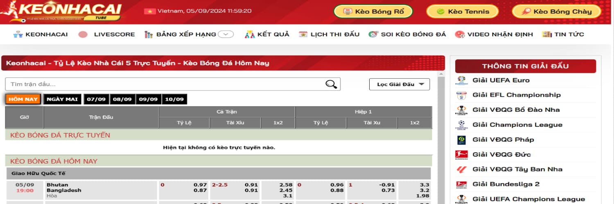The width and height of the screenshot is (614, 204).
Task: Click the VĐQG Đức Bundesliga logo
Action: pos(462,154)
